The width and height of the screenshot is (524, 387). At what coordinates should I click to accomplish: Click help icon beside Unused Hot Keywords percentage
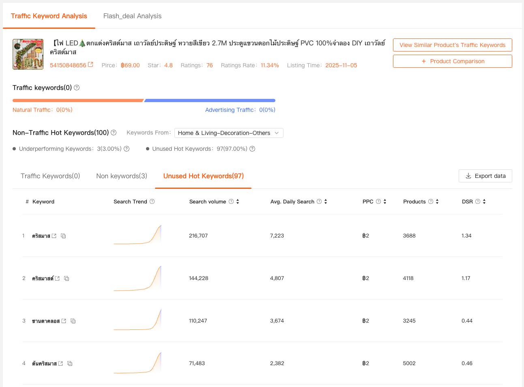coord(252,149)
